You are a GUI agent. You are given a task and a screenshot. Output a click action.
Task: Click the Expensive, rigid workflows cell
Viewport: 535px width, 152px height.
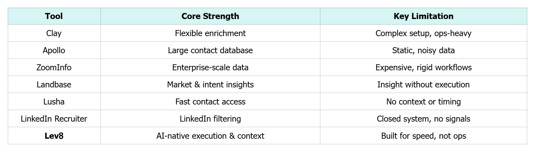point(423,67)
